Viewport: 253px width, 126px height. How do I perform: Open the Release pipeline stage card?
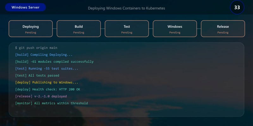[223, 29]
